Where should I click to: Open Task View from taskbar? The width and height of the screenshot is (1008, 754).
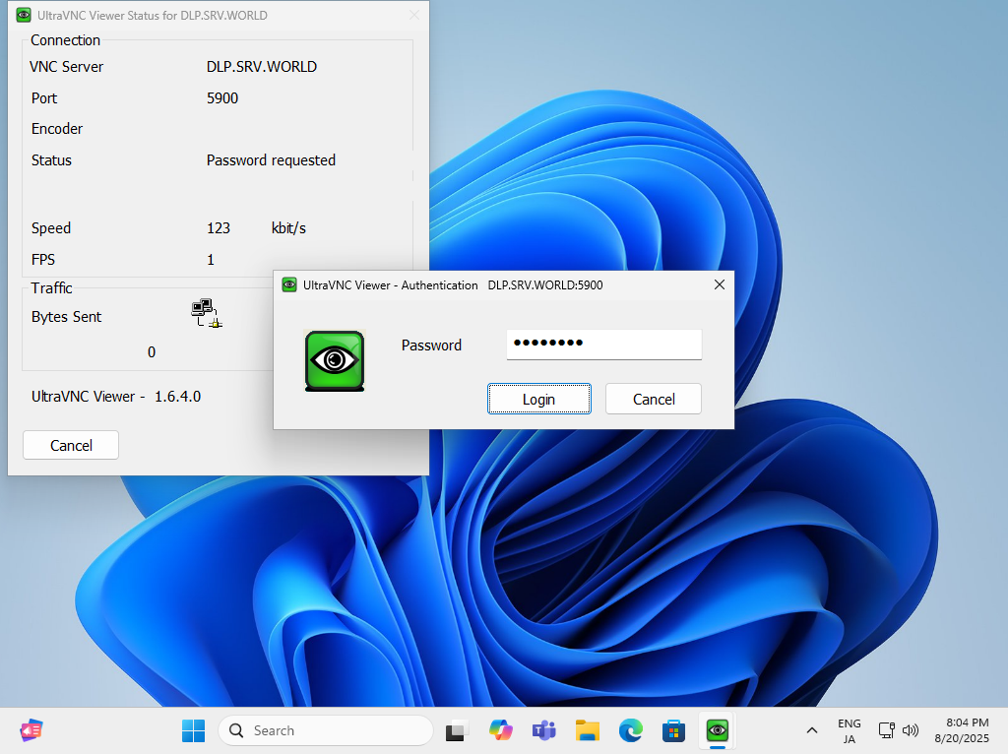coord(457,730)
